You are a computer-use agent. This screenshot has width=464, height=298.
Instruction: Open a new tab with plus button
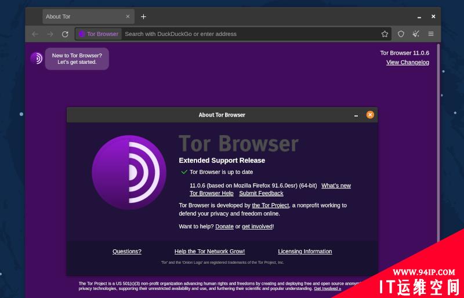tap(143, 17)
